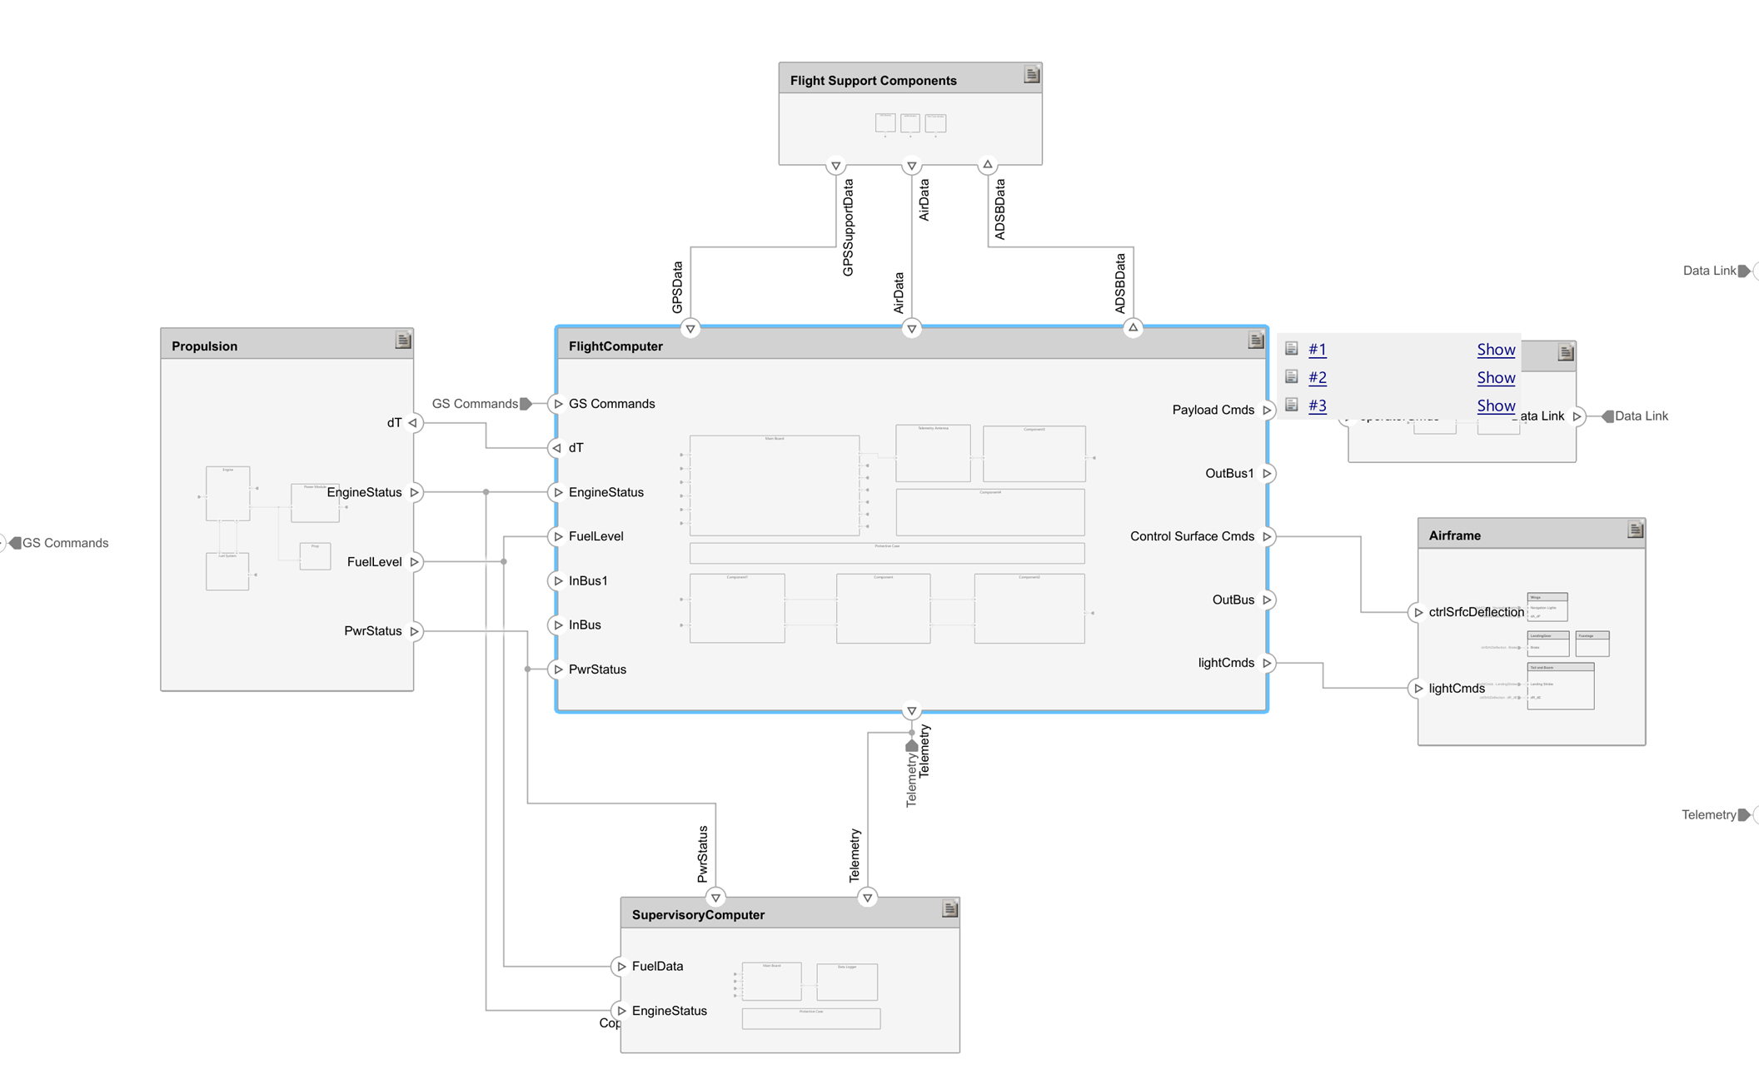Screen dimensions: 1759x1070
Task: Select the PwrStatus port atop SupervisoryComputer
Action: (715, 898)
